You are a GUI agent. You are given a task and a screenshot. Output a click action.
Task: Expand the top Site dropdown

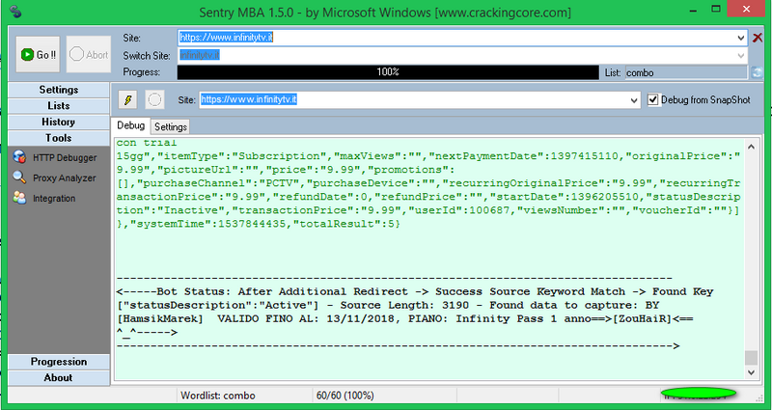click(741, 38)
